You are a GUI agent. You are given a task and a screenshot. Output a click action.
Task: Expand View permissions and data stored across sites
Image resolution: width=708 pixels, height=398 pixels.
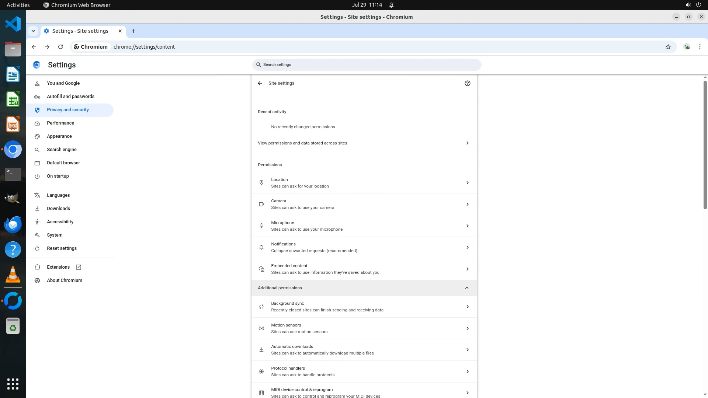(364, 143)
